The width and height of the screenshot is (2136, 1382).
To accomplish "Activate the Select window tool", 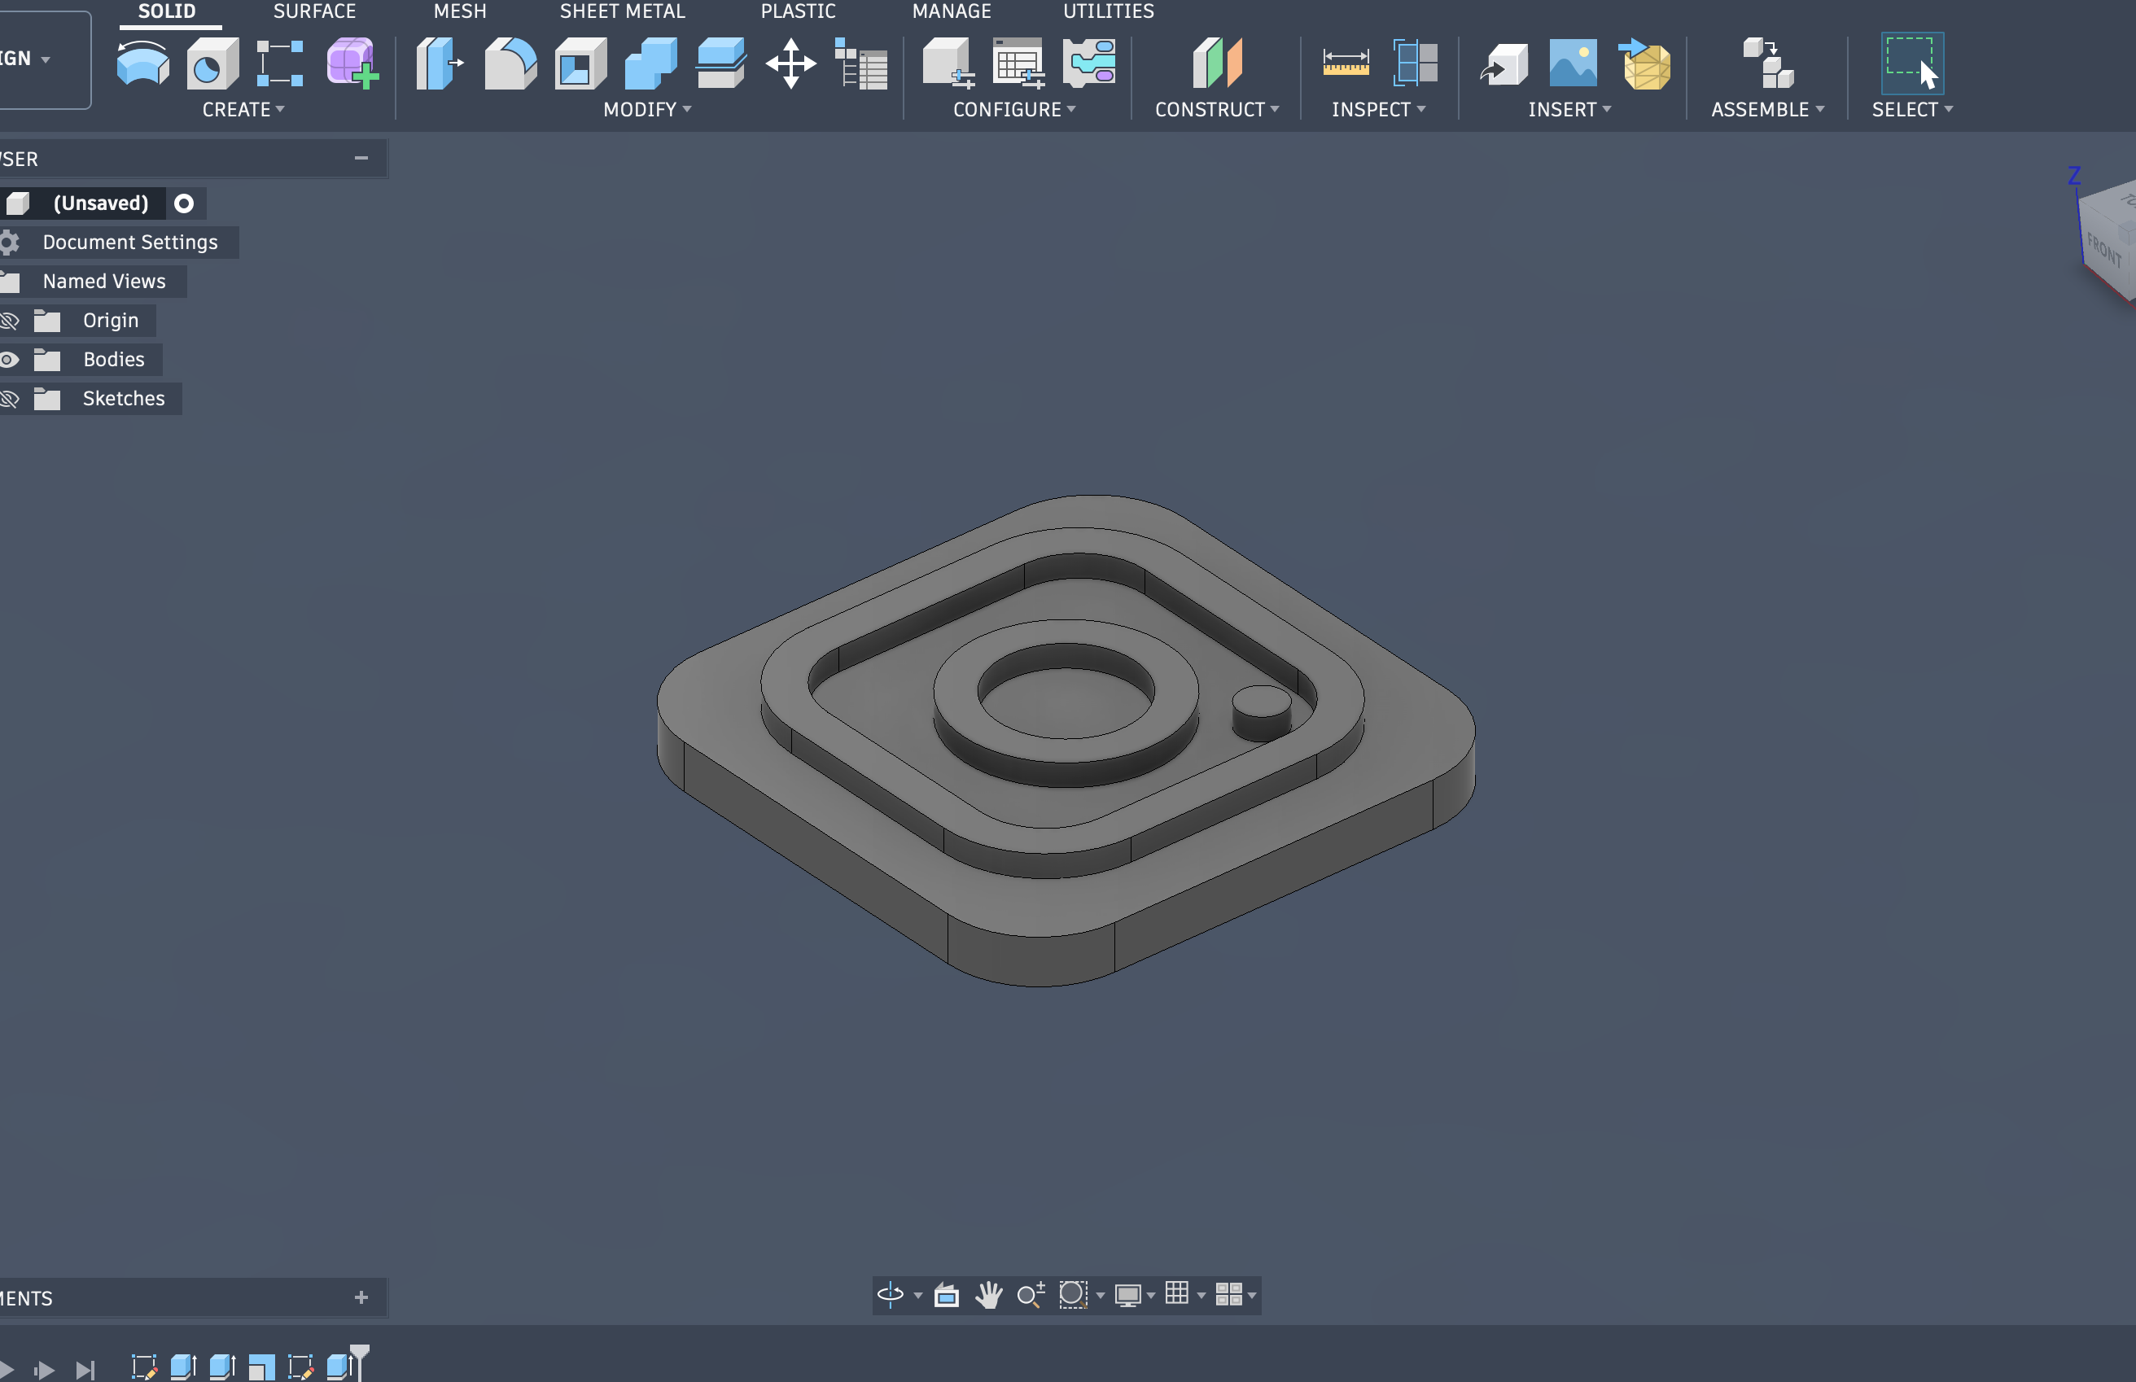I will point(1911,63).
